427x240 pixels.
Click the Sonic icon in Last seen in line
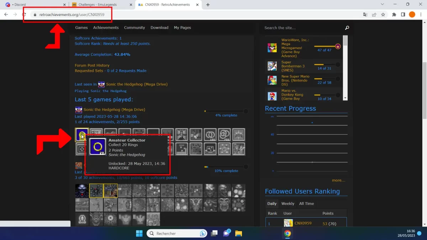point(101,84)
